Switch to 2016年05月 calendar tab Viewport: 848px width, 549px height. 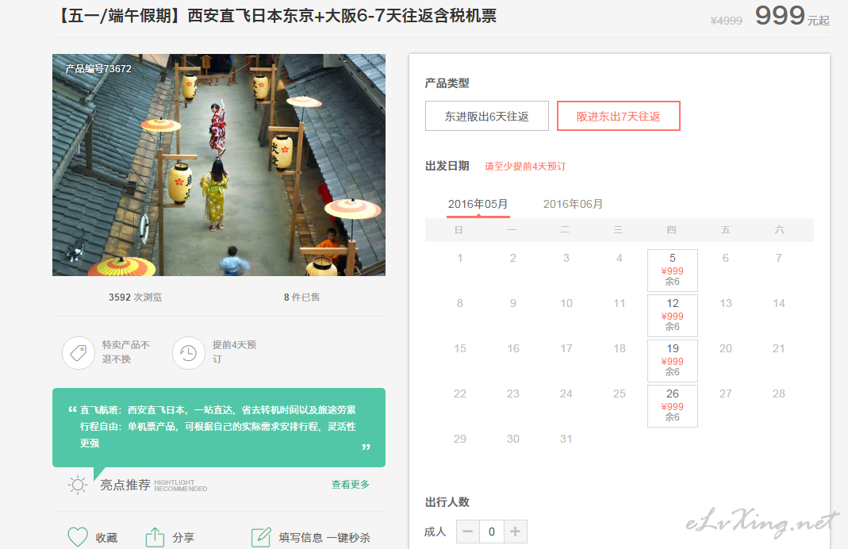click(x=478, y=204)
